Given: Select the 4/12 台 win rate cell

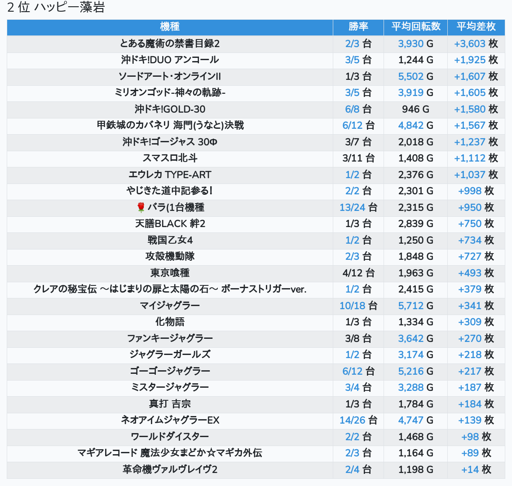Looking at the screenshot, I should [358, 273].
